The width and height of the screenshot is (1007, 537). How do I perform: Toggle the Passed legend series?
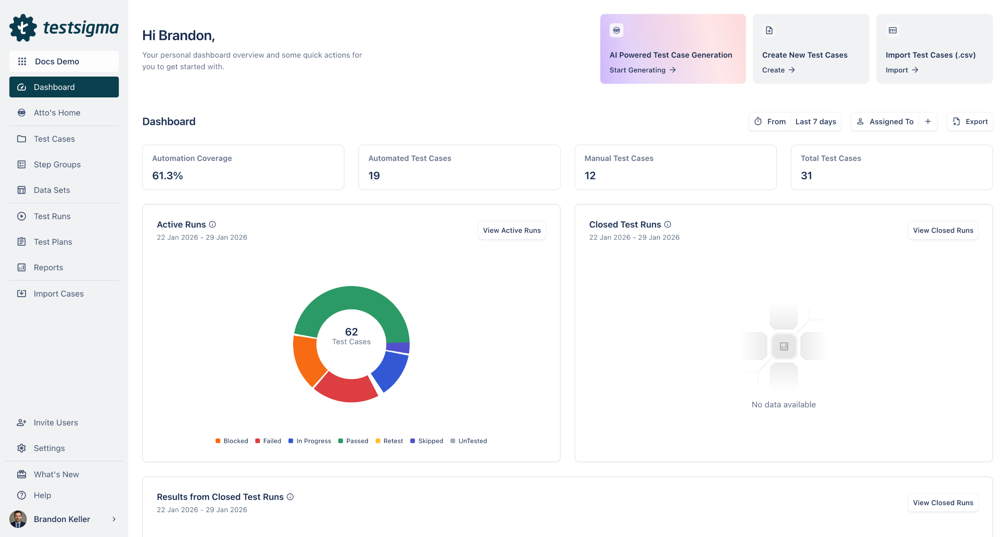(353, 441)
